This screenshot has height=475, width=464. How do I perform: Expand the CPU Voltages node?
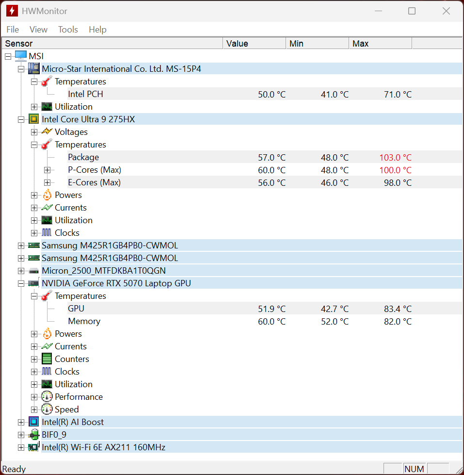click(34, 132)
